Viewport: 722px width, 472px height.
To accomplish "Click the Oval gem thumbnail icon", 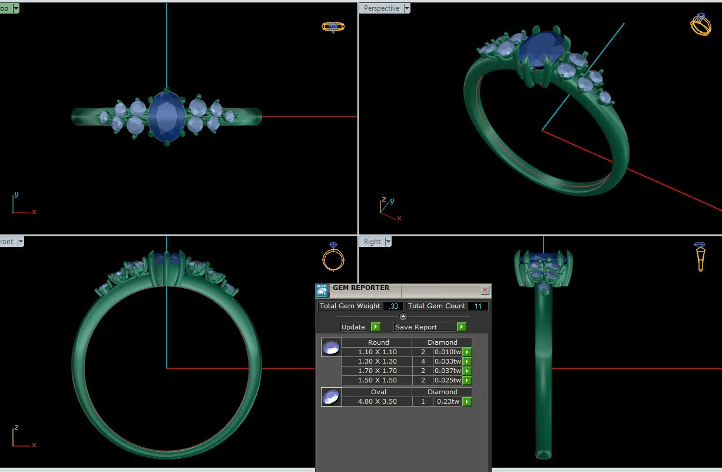I will click(x=331, y=397).
